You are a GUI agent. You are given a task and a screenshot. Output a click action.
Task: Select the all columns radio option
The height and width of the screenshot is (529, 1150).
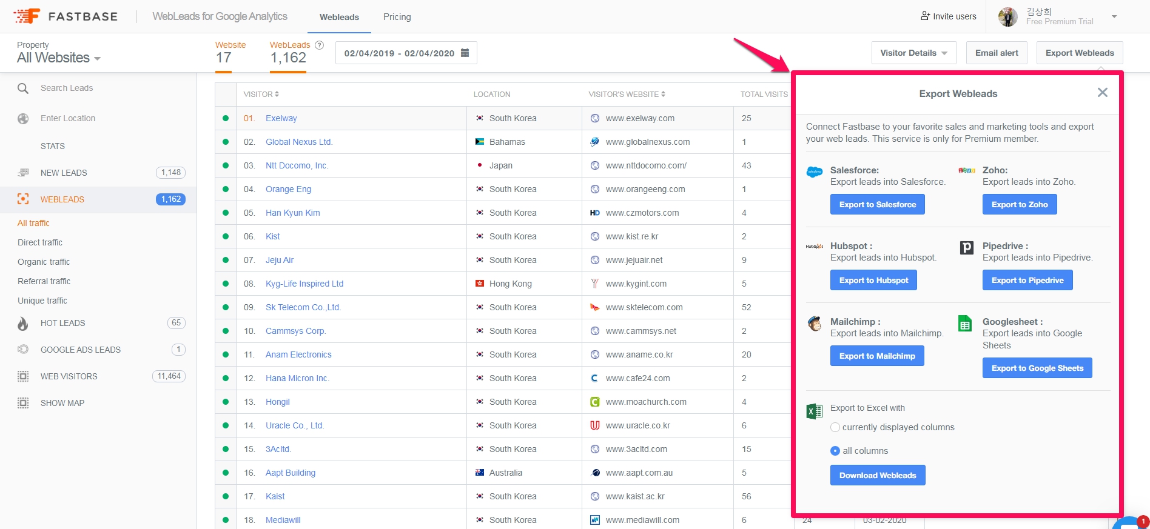835,451
